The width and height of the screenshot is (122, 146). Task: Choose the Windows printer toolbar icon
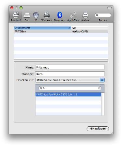(x=47, y=16)
